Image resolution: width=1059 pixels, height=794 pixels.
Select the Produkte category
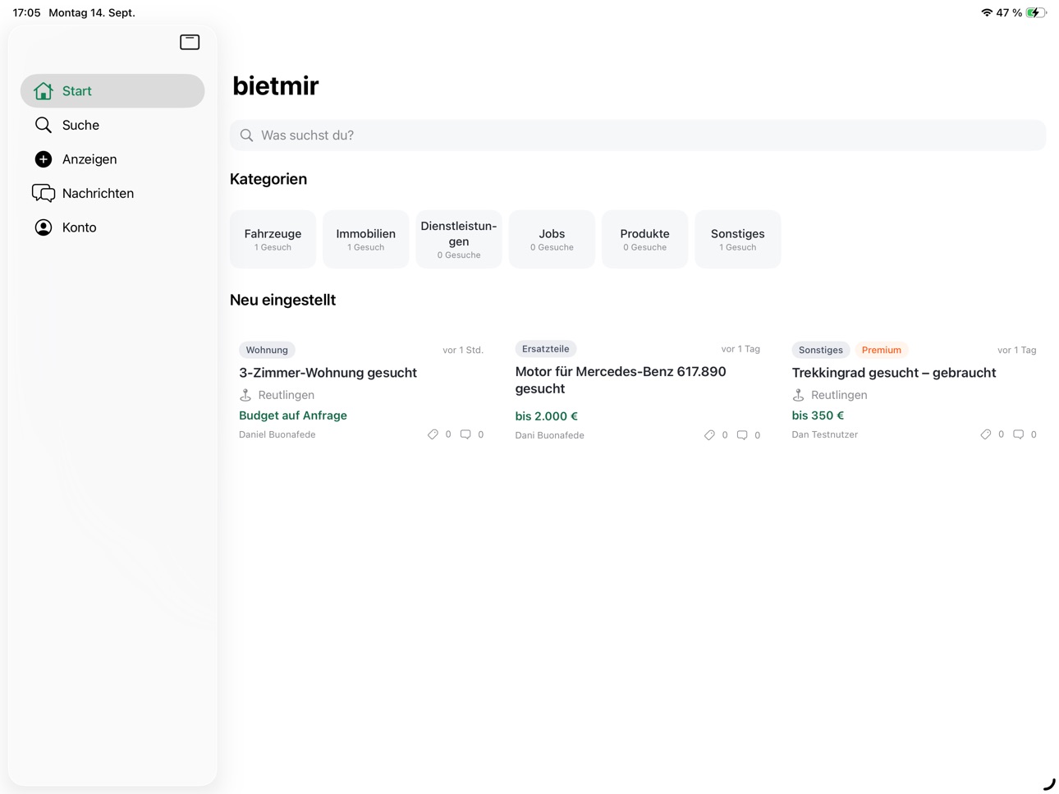(x=644, y=239)
